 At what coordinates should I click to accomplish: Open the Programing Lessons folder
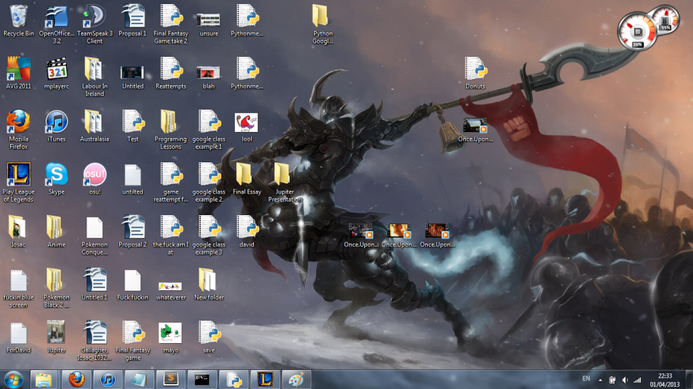pos(169,122)
